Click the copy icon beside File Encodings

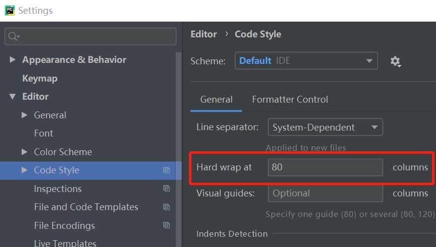[x=166, y=225]
